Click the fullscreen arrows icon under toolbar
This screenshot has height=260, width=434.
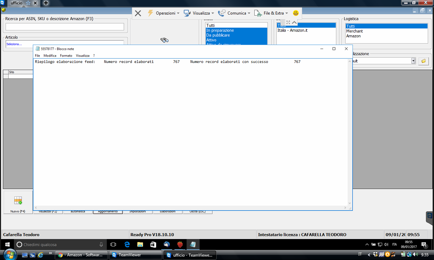(x=288, y=22)
